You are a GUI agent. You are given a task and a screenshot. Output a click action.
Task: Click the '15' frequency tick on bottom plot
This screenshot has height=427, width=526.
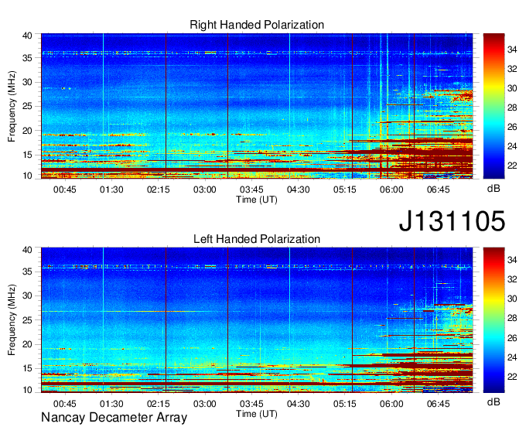click(x=27, y=368)
